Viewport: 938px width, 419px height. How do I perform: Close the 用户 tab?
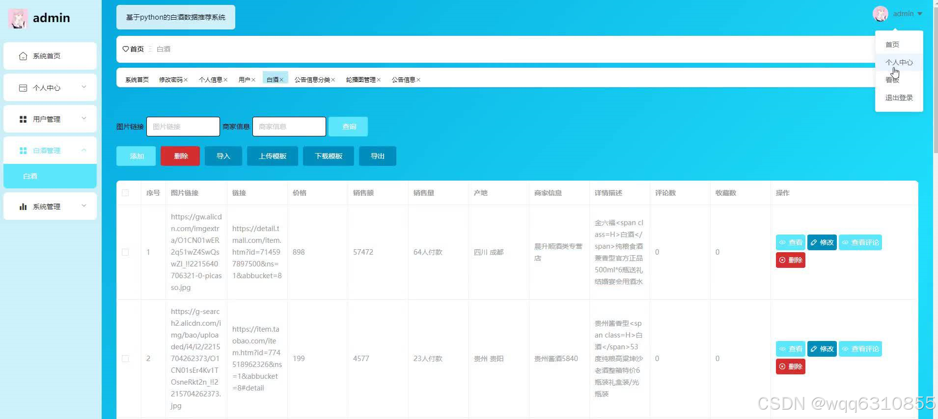pyautogui.click(x=253, y=80)
